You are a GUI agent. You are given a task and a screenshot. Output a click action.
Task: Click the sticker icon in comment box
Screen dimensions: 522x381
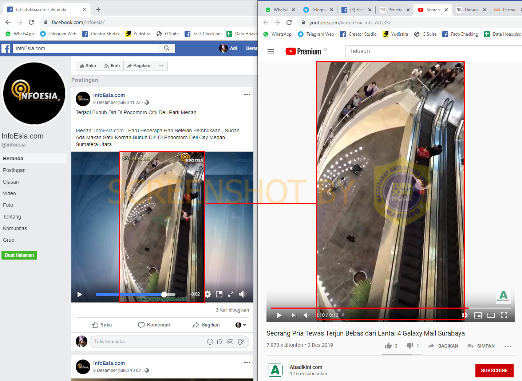(x=241, y=342)
